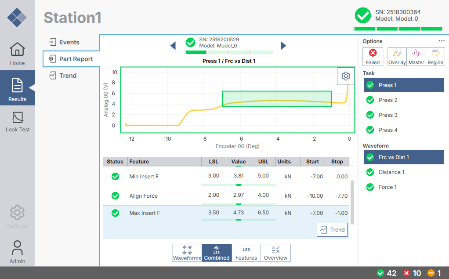Toggle the Failed filter option
This screenshot has width=449, height=279.
point(373,57)
